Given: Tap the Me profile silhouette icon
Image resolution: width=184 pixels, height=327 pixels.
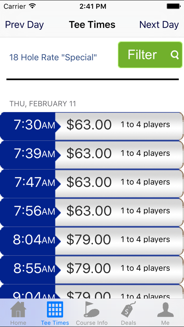Looking at the screenshot, I should tap(165, 310).
